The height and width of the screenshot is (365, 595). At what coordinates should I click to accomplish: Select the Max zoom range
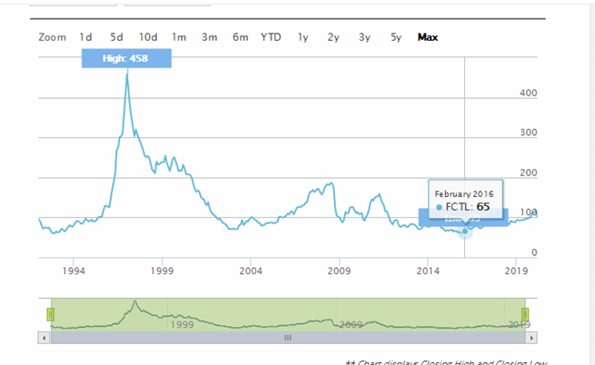tap(428, 37)
